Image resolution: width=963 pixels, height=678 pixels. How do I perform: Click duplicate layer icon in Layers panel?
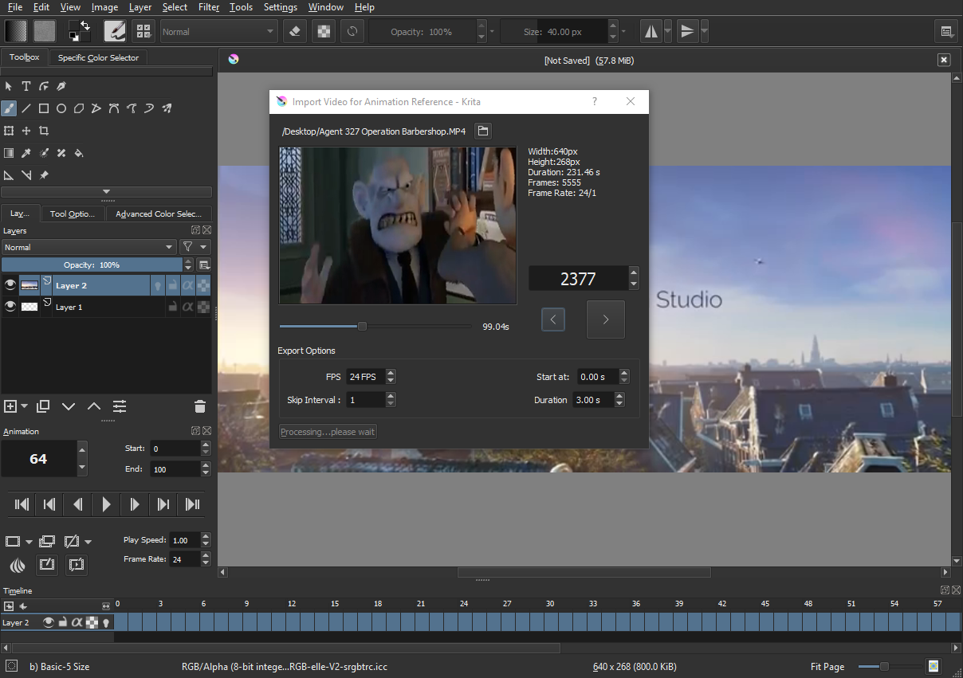click(x=43, y=406)
